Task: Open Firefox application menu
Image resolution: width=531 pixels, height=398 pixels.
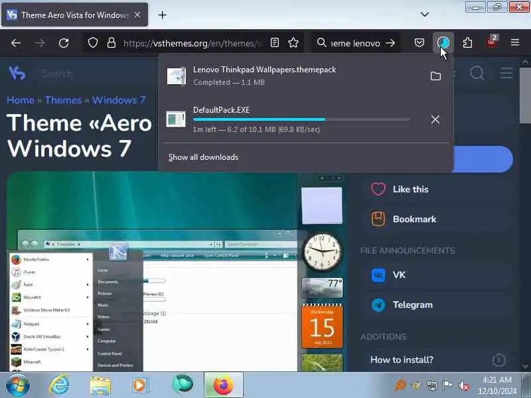Action: 515,42
